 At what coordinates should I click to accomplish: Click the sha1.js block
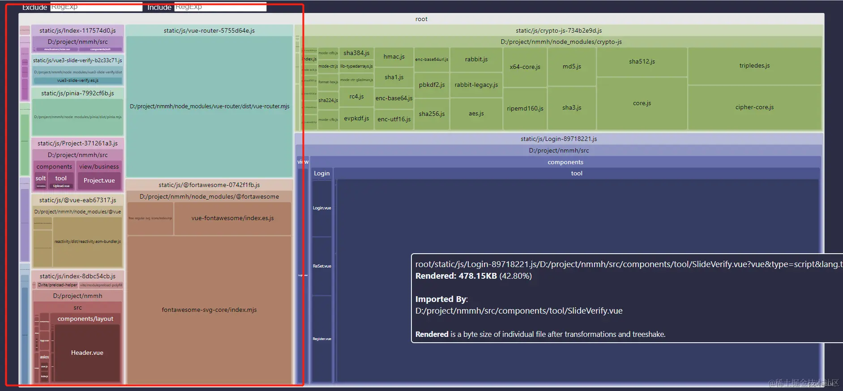[x=394, y=77]
